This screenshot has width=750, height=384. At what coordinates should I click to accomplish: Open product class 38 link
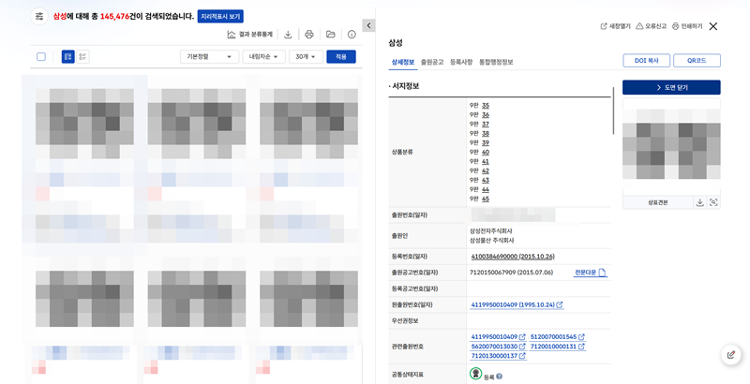click(x=486, y=134)
